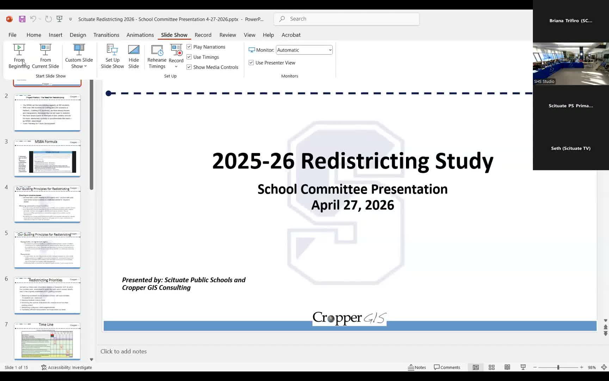Expand the Record dropdown arrow
The height and width of the screenshot is (381, 609).
click(176, 66)
